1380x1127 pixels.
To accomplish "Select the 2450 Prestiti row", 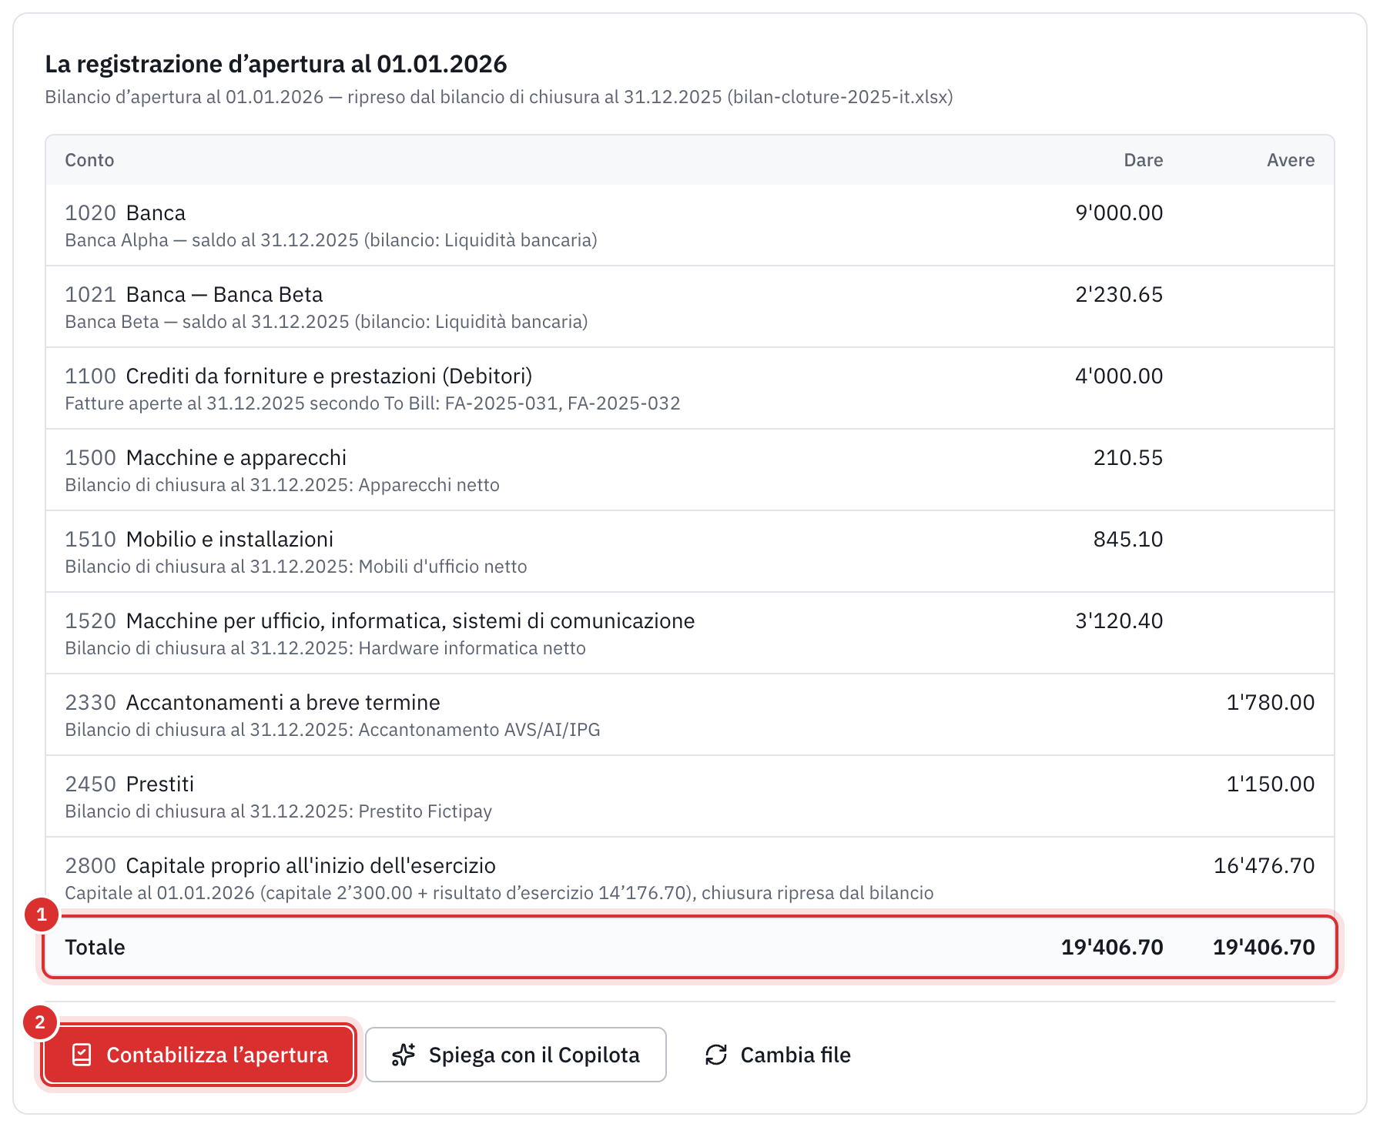I will [690, 796].
